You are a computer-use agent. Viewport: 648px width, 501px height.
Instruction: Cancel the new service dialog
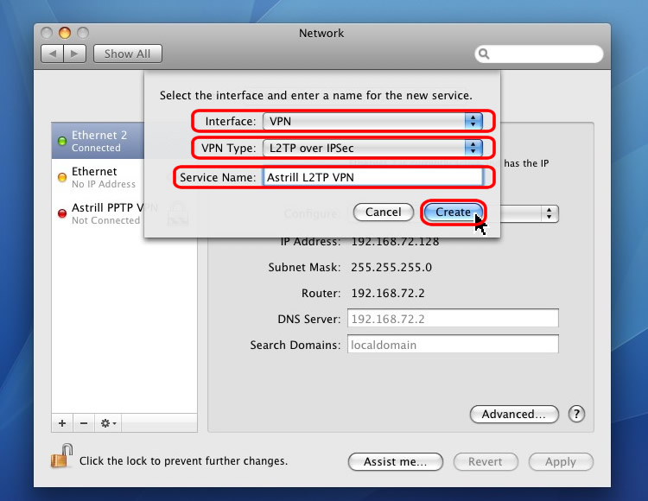click(384, 212)
